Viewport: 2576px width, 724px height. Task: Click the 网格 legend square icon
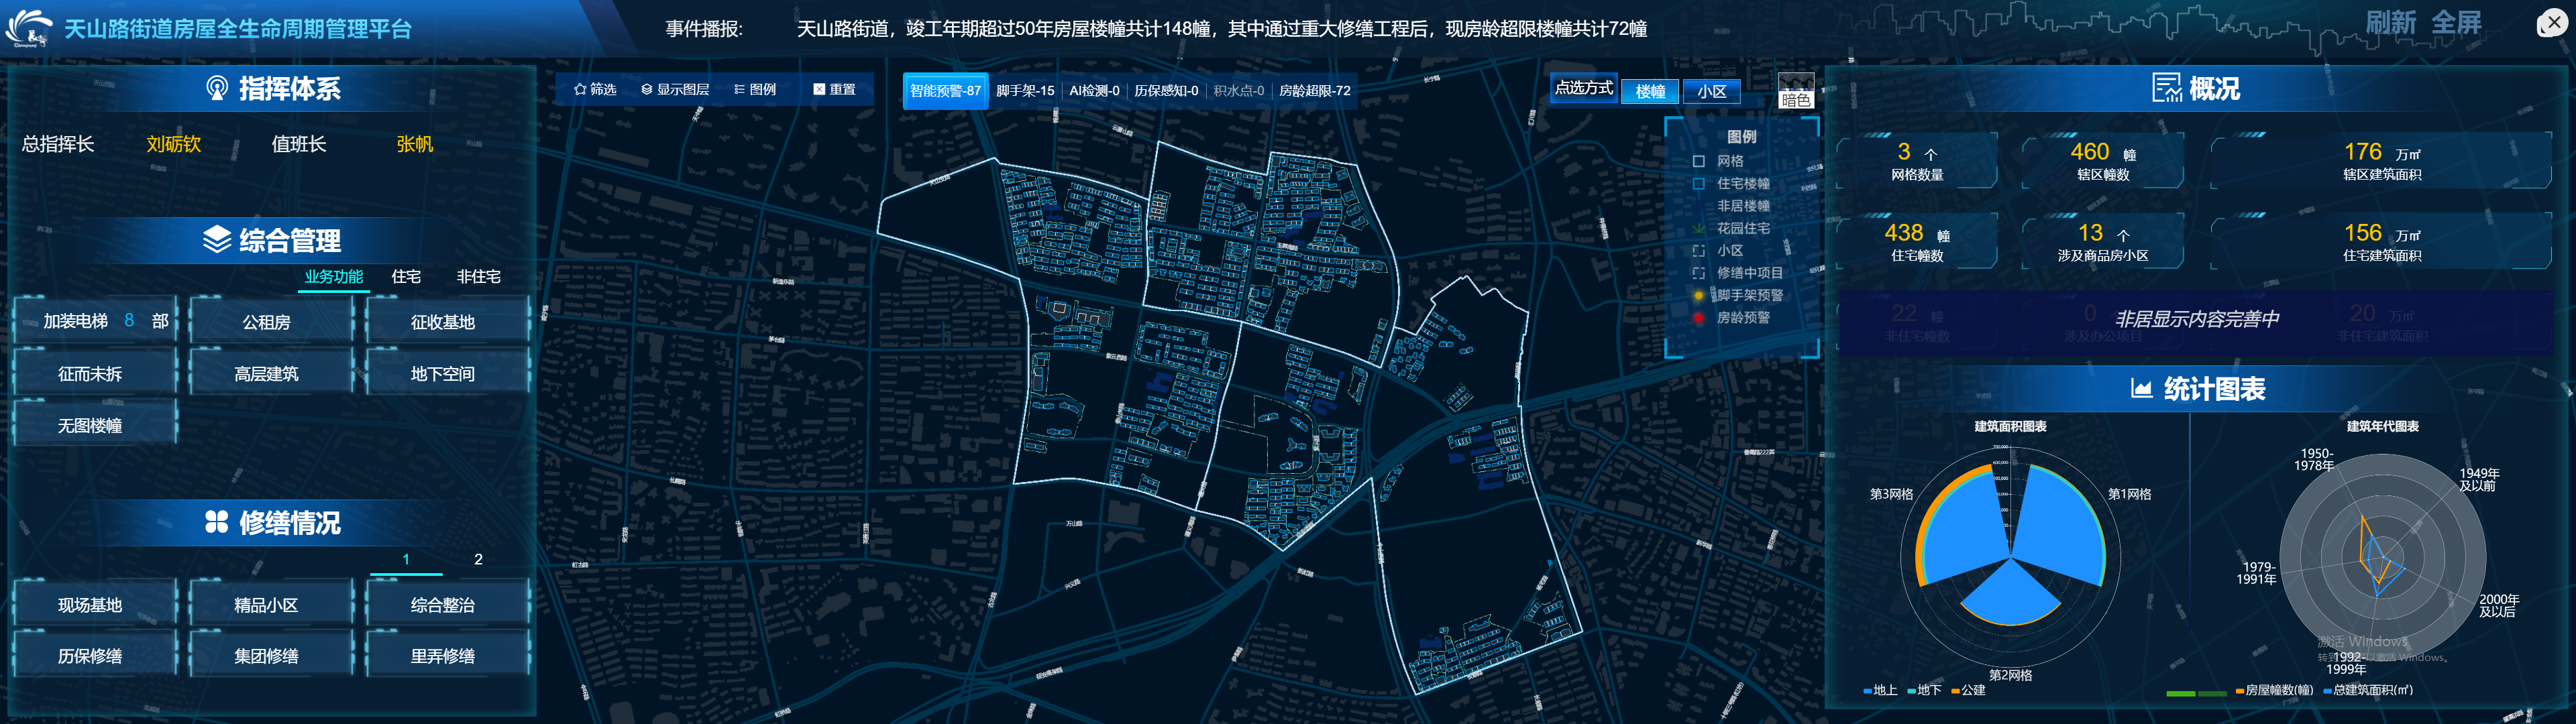click(x=1698, y=161)
